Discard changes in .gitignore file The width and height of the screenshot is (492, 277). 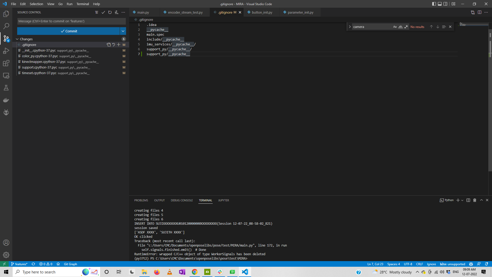click(114, 45)
